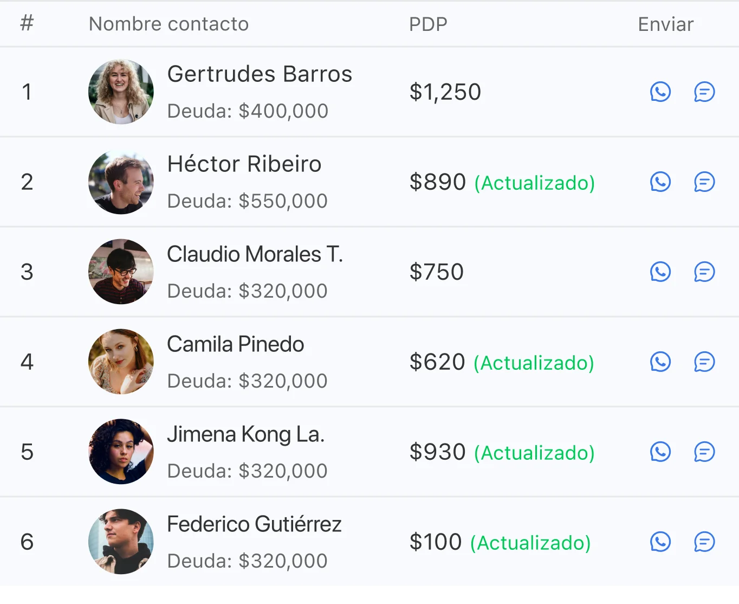The width and height of the screenshot is (739, 604).
Task: Send WhatsApp to Héctor Ribeiro
Action: pyautogui.click(x=660, y=182)
